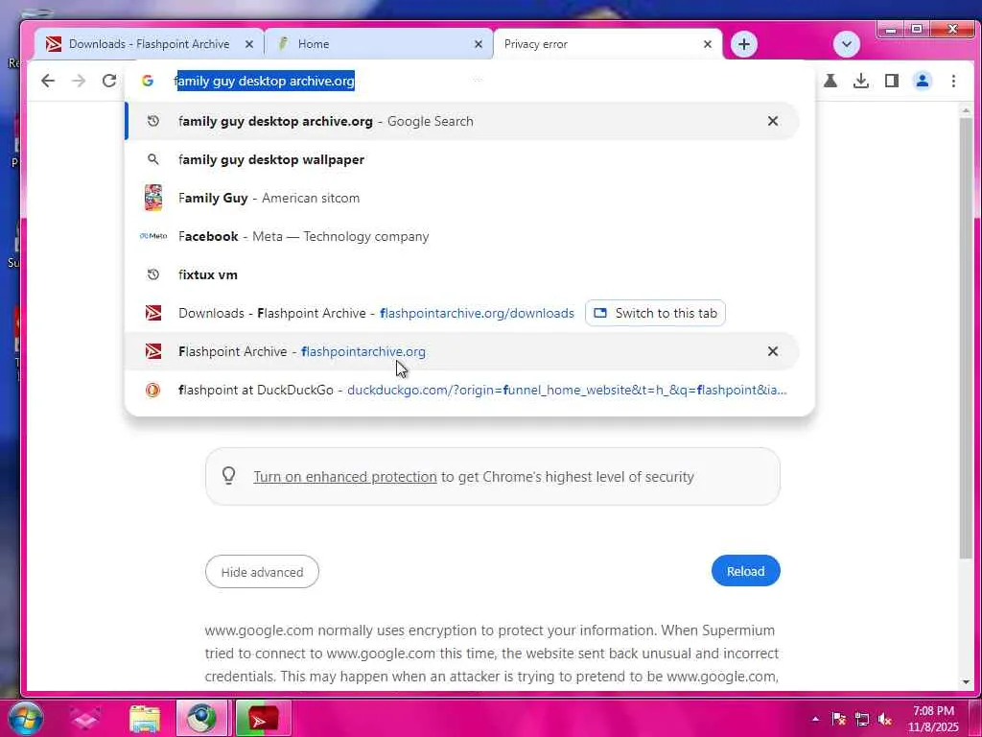Screen dimensions: 982x737
Task: Open flashpointarchive.org/downloads suggestion link
Action: (x=477, y=314)
